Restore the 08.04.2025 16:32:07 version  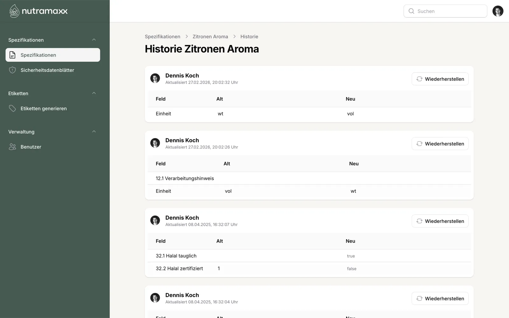point(440,221)
